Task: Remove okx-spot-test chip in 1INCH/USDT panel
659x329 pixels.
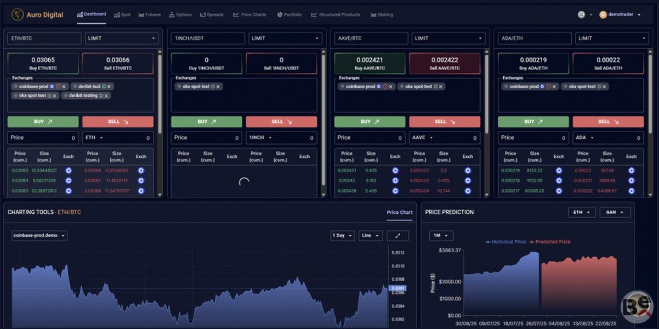Action: [x=218, y=87]
